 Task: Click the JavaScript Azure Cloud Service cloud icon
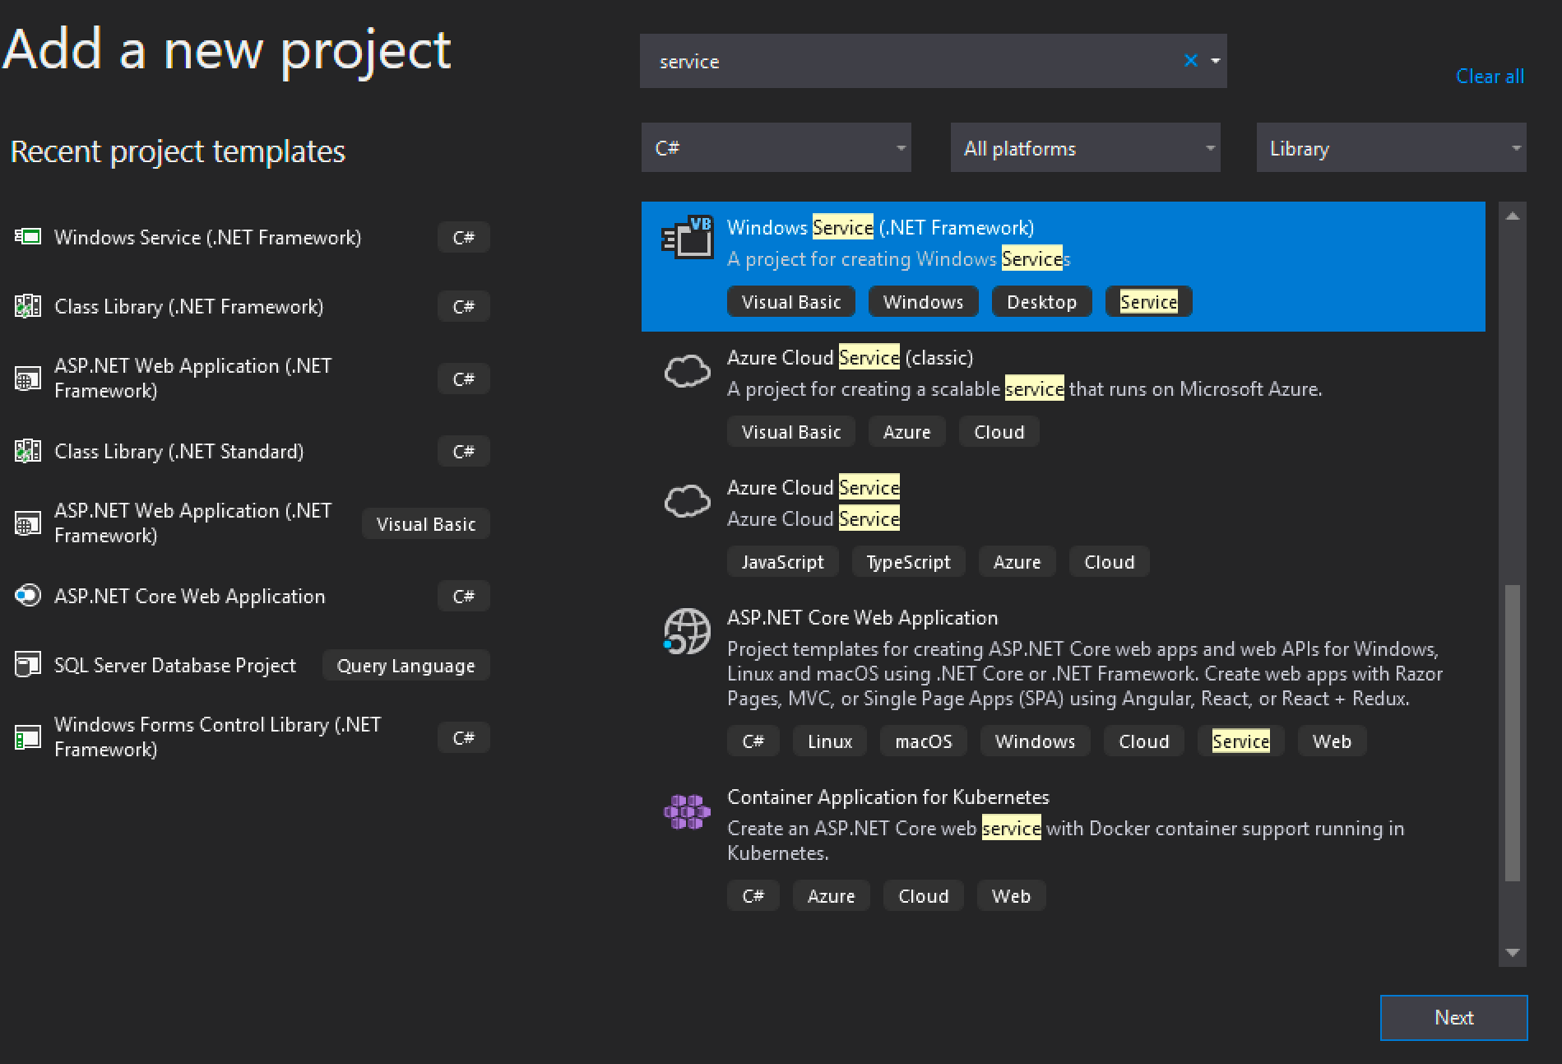(x=688, y=501)
